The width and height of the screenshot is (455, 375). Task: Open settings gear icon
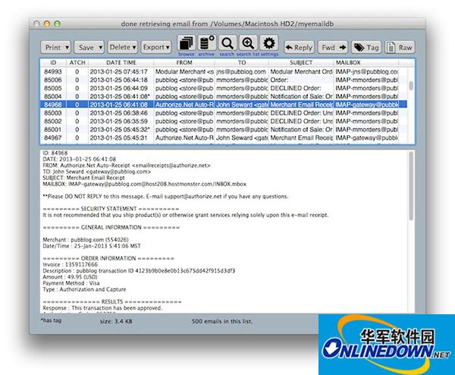(x=269, y=43)
